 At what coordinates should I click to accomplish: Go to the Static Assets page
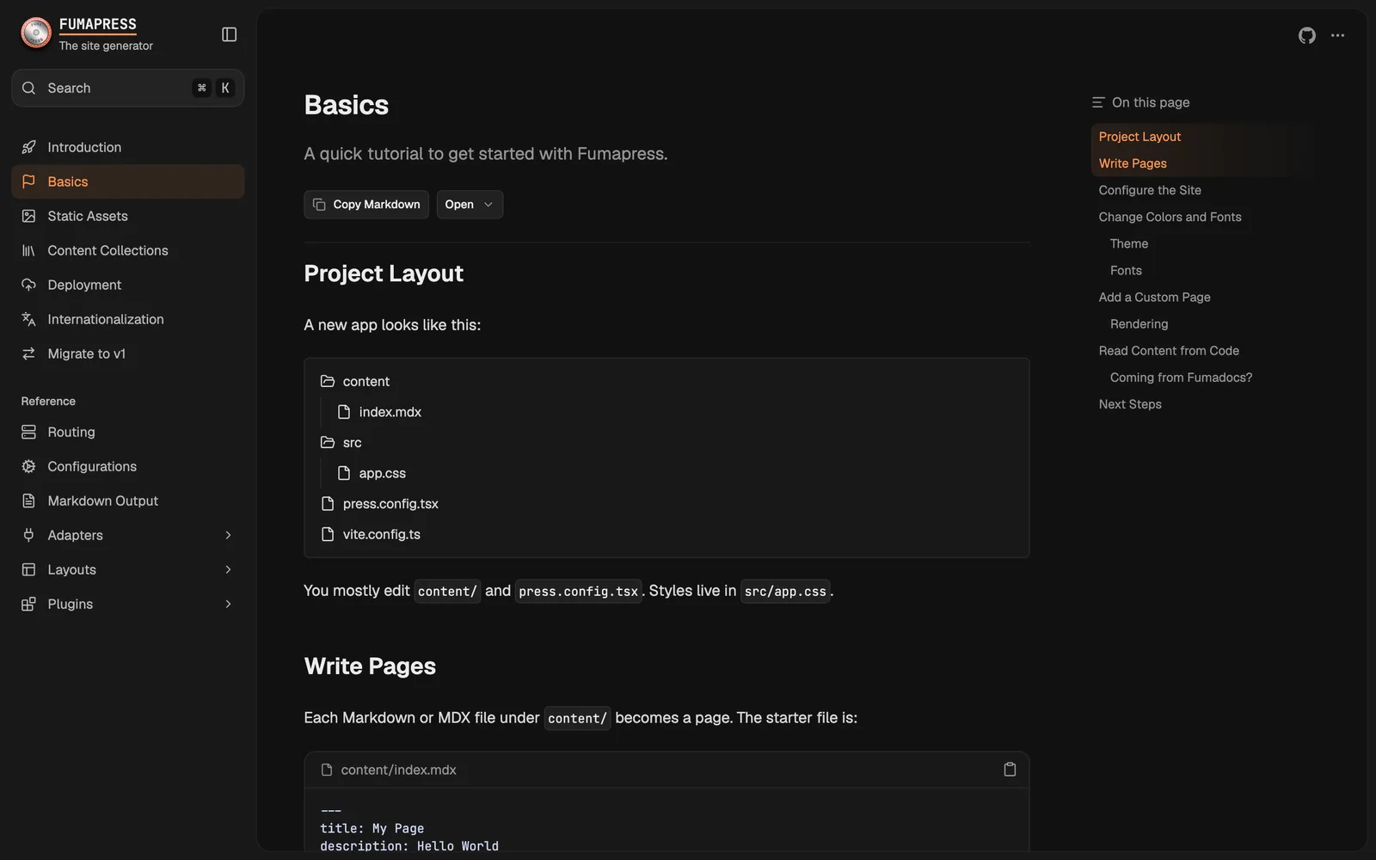[x=128, y=216]
